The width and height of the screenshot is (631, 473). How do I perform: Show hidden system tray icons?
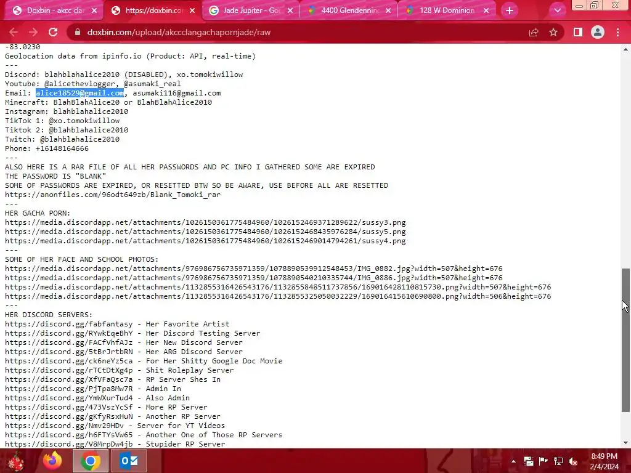click(x=513, y=461)
